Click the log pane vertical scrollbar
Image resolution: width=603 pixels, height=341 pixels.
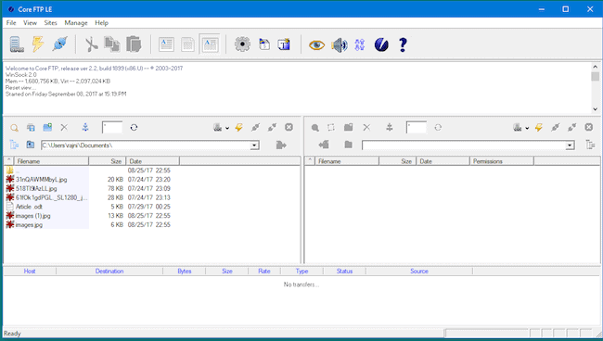coord(595,88)
